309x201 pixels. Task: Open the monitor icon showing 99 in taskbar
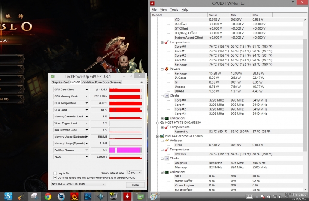pyautogui.click(x=114, y=196)
